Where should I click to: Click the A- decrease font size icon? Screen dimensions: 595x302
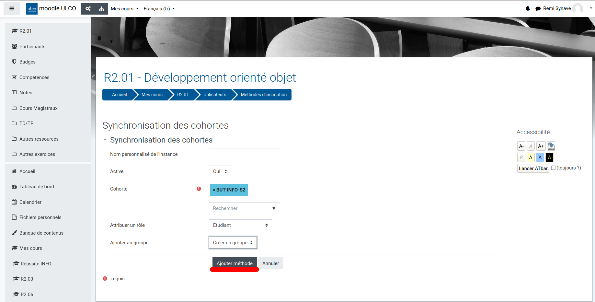(521, 146)
